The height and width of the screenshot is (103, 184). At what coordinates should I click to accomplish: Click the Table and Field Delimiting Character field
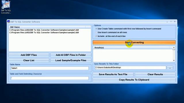point(50,78)
